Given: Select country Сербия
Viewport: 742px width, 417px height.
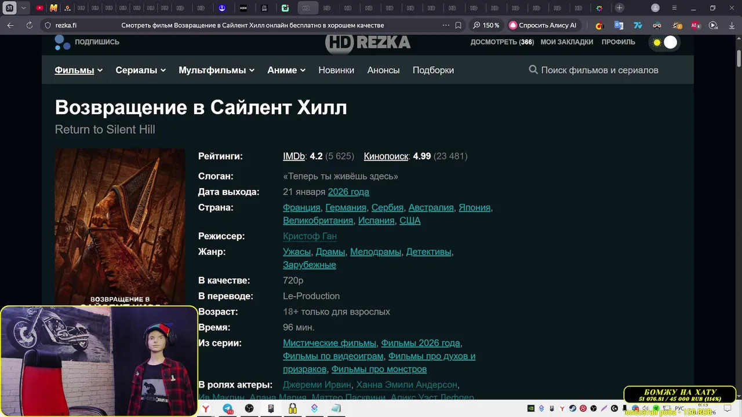Looking at the screenshot, I should pyautogui.click(x=387, y=207).
